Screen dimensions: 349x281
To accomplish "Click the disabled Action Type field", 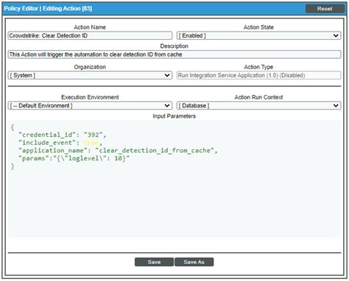I will click(258, 75).
